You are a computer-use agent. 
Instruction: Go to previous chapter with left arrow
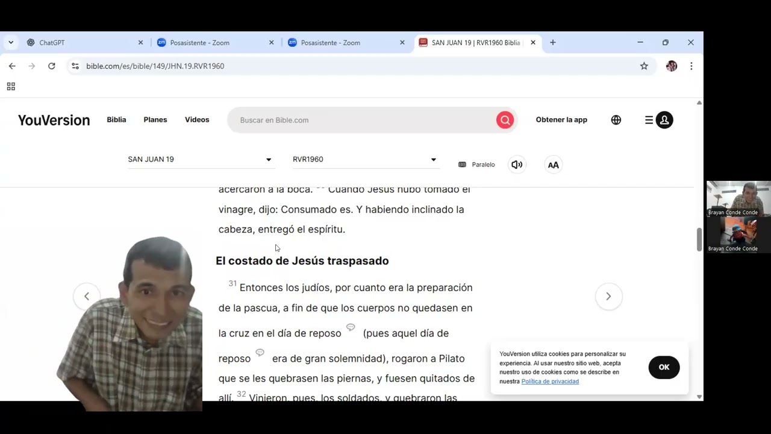[86, 296]
